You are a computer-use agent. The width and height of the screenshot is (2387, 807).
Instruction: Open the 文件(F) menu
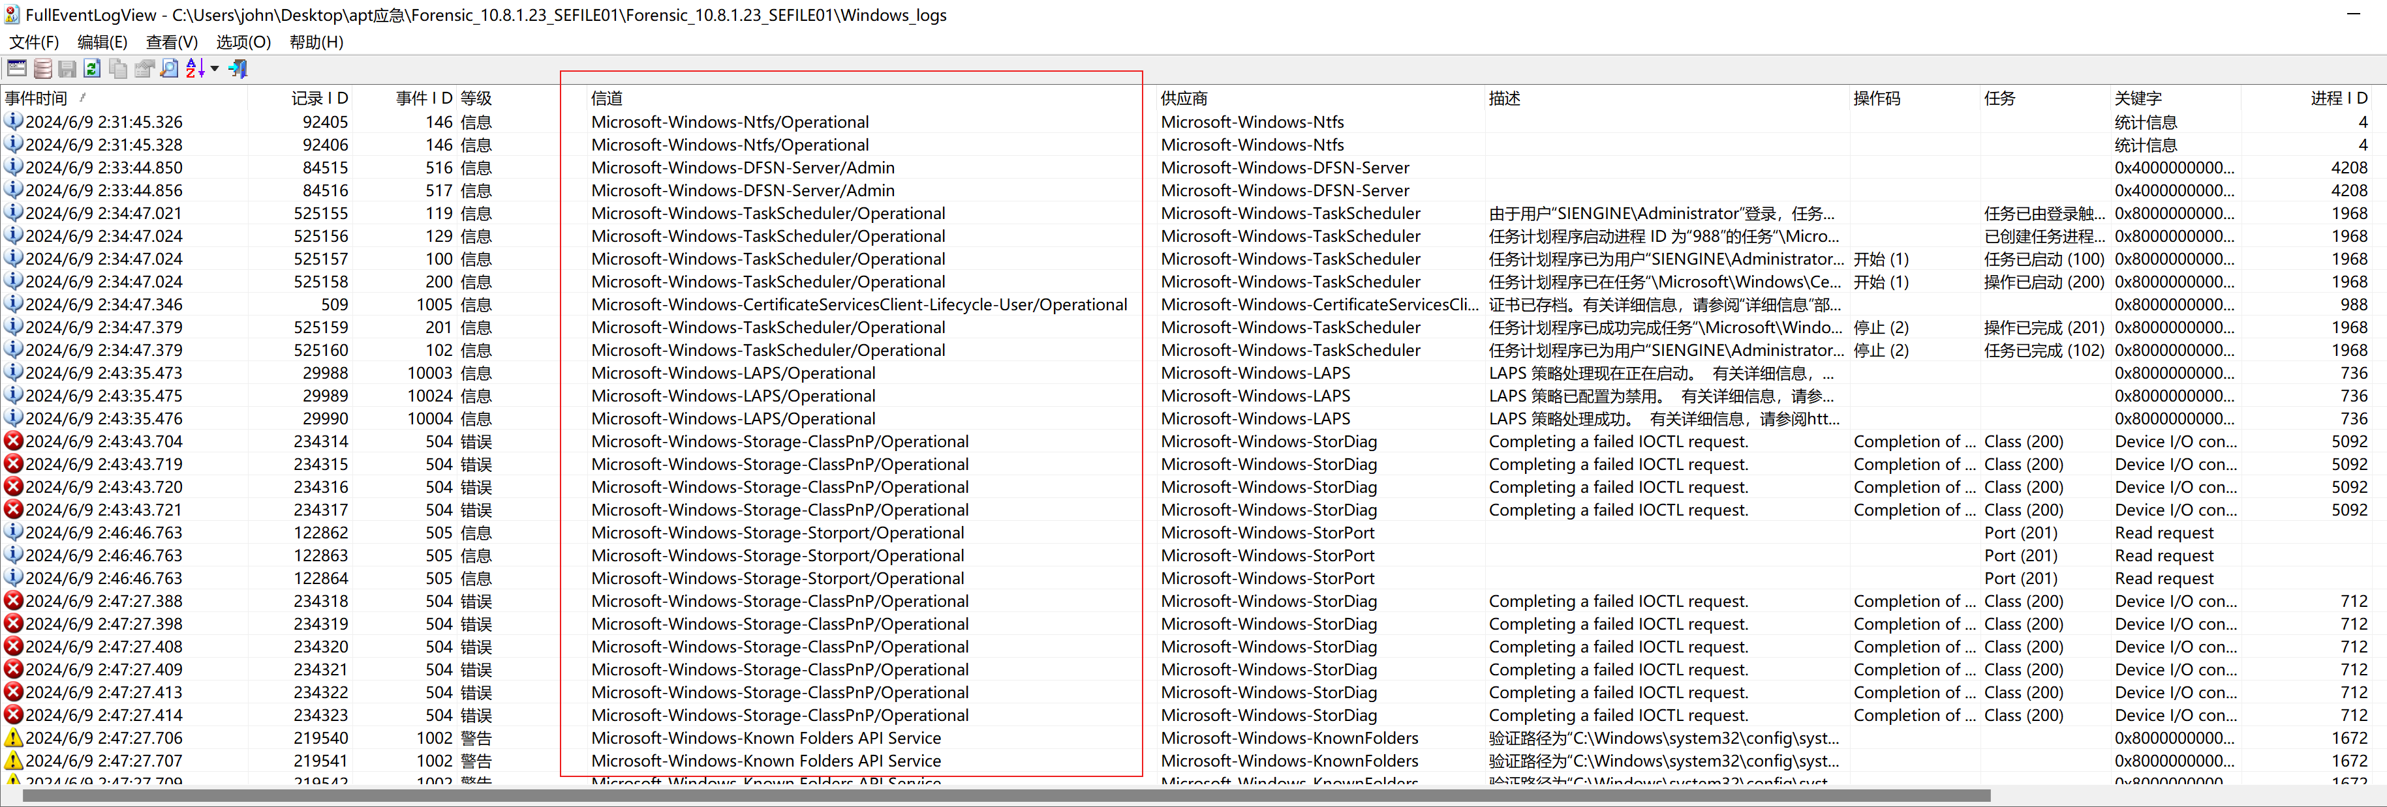tap(35, 42)
